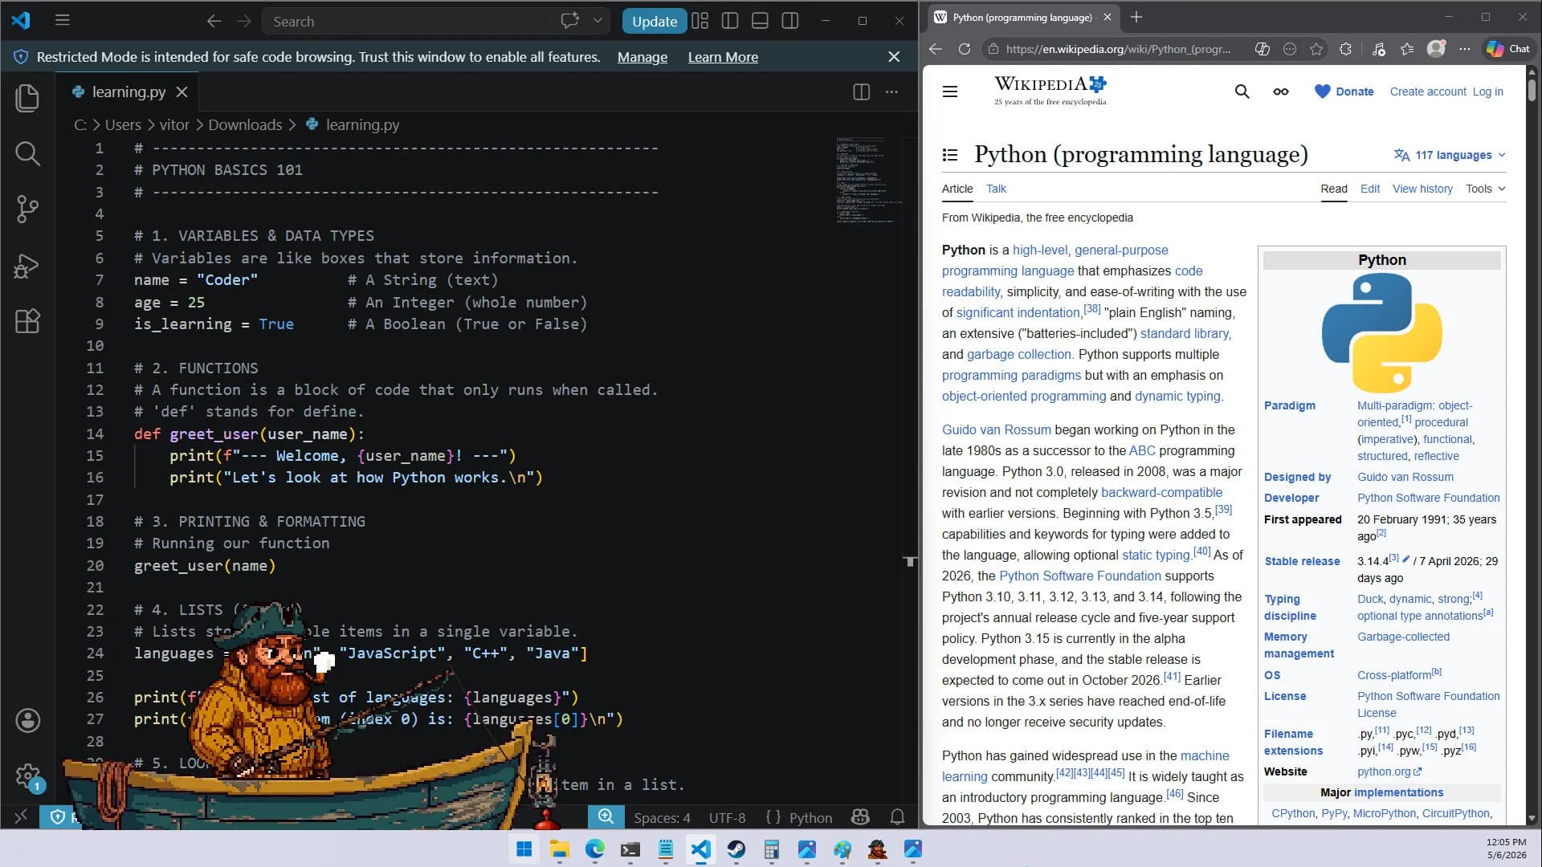Open Wikipedia Appearance glasses icon

pyautogui.click(x=1281, y=92)
